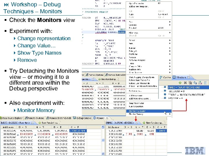Screen dimensions: 209x156
Task: Close the INREC EBCDIC rendering tab
Action: click(x=137, y=123)
